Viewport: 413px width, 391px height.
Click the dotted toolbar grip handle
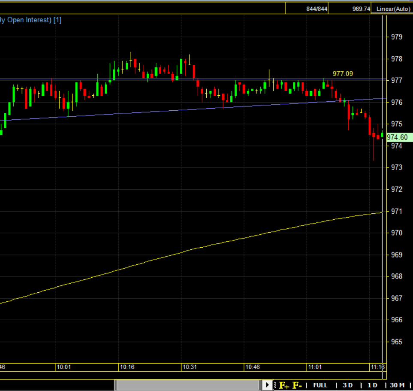coord(275,385)
